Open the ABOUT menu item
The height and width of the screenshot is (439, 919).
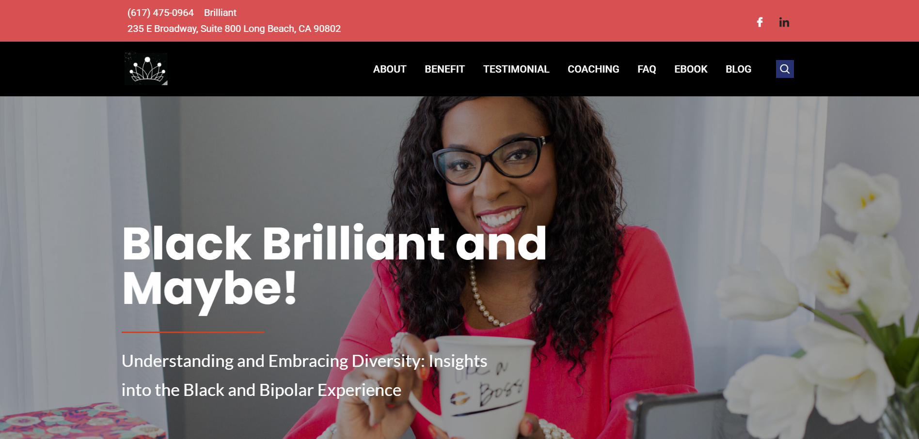(390, 69)
